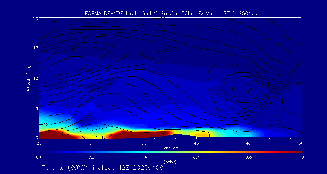Click the 25 tick on the latitude axis

click(39, 143)
